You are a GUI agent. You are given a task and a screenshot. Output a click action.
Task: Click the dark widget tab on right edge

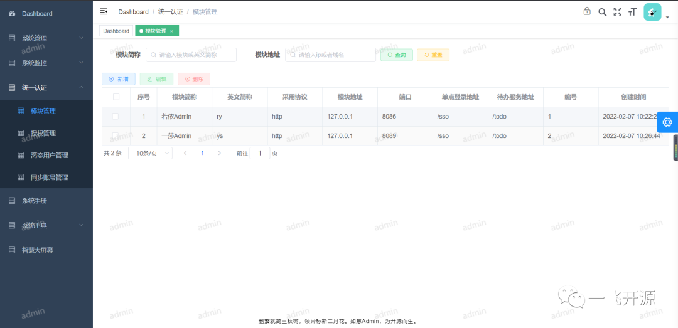click(675, 147)
